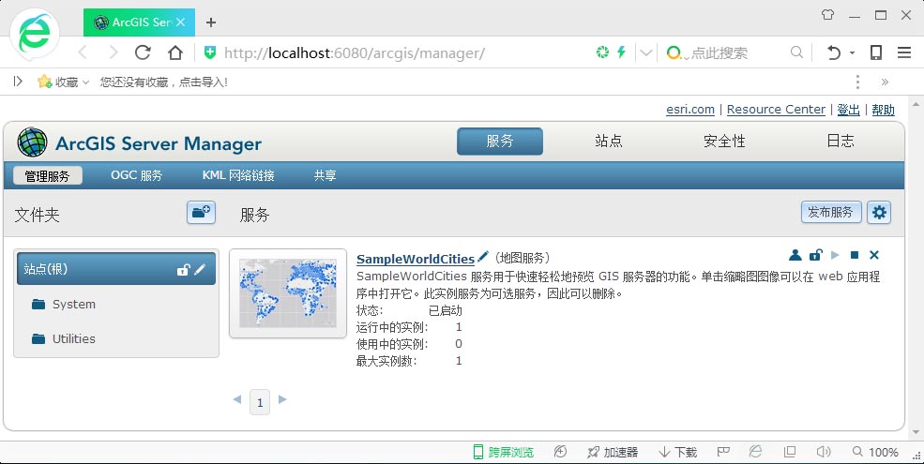Start SampleWorldCities service with the play icon
924x464 pixels.
[x=835, y=255]
